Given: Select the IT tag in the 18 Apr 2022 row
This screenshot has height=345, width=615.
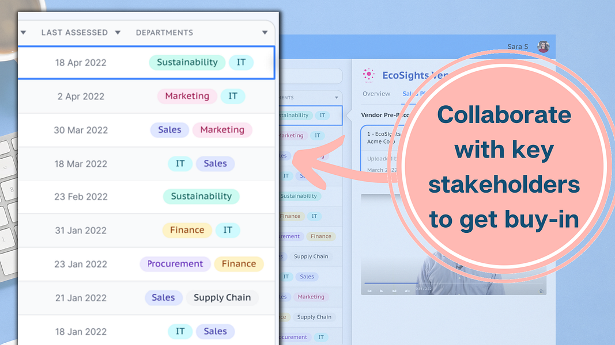Looking at the screenshot, I should pos(241,62).
